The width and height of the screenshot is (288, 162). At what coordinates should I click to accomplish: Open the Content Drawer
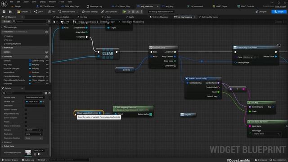coord(10,160)
